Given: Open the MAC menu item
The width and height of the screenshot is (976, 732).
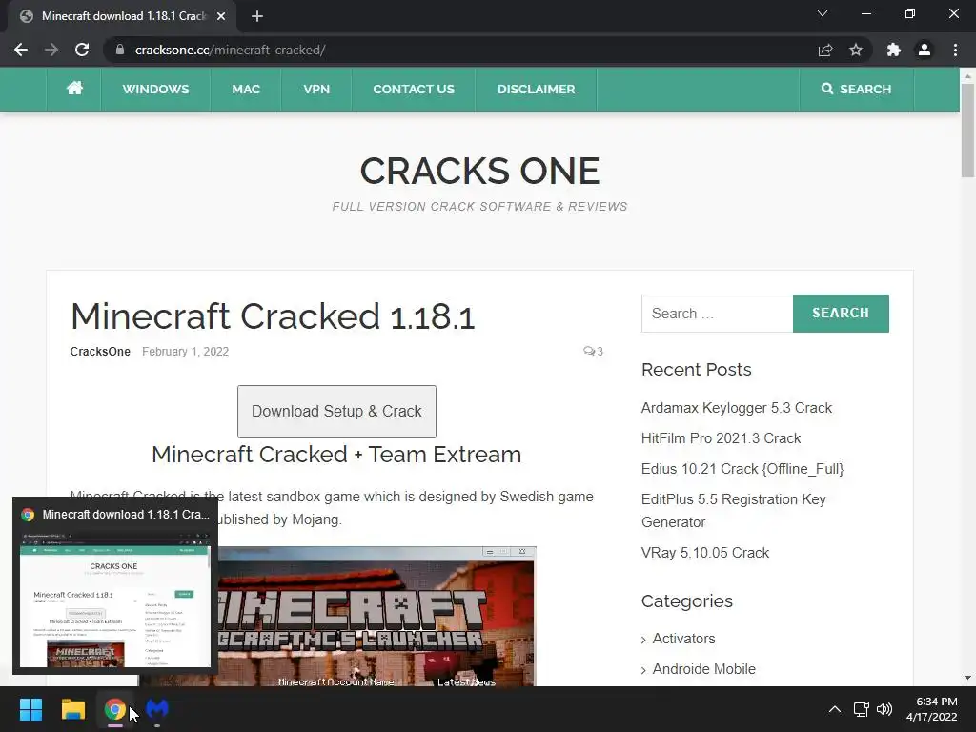Looking at the screenshot, I should click(x=246, y=89).
